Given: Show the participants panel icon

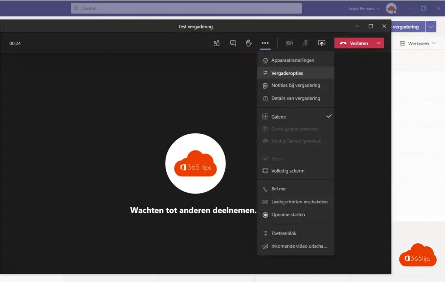Looking at the screenshot, I should tap(216, 43).
